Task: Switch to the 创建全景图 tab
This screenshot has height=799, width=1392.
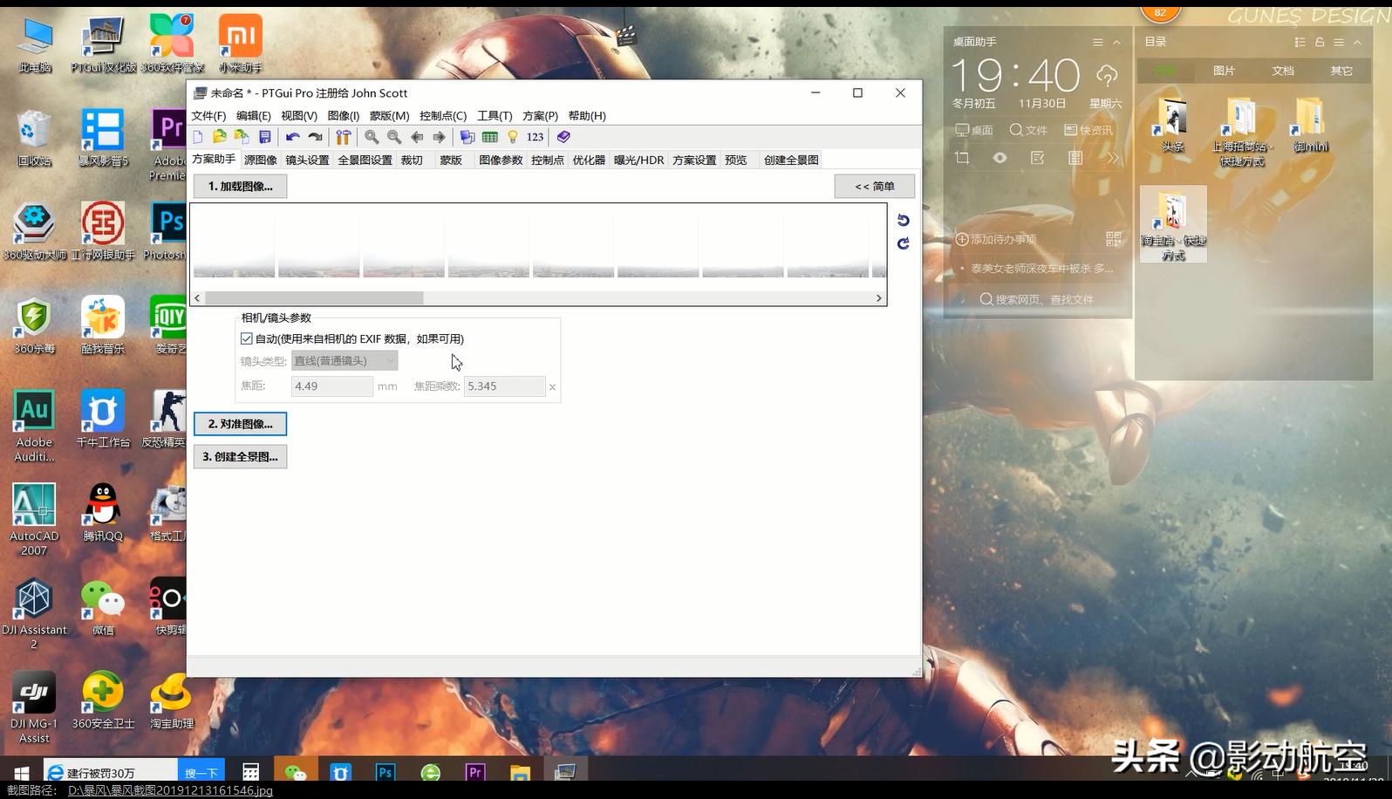Action: pyautogui.click(x=791, y=160)
